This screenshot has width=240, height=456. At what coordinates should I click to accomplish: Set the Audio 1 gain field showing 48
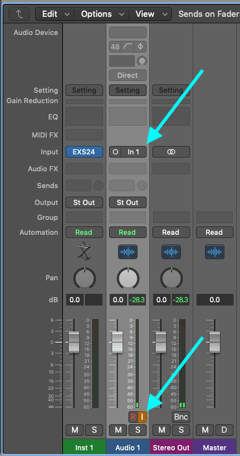[115, 47]
